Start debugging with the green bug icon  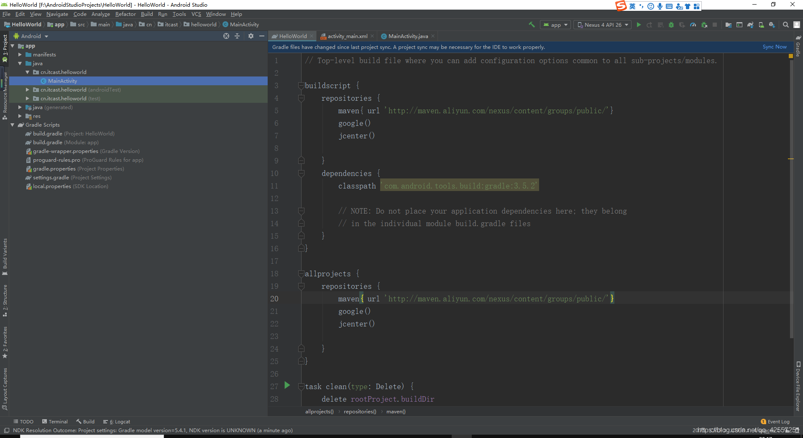click(x=671, y=25)
